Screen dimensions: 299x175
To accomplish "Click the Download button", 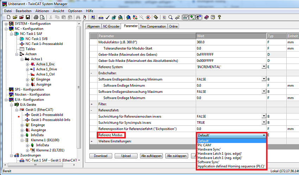I will 101,156.
